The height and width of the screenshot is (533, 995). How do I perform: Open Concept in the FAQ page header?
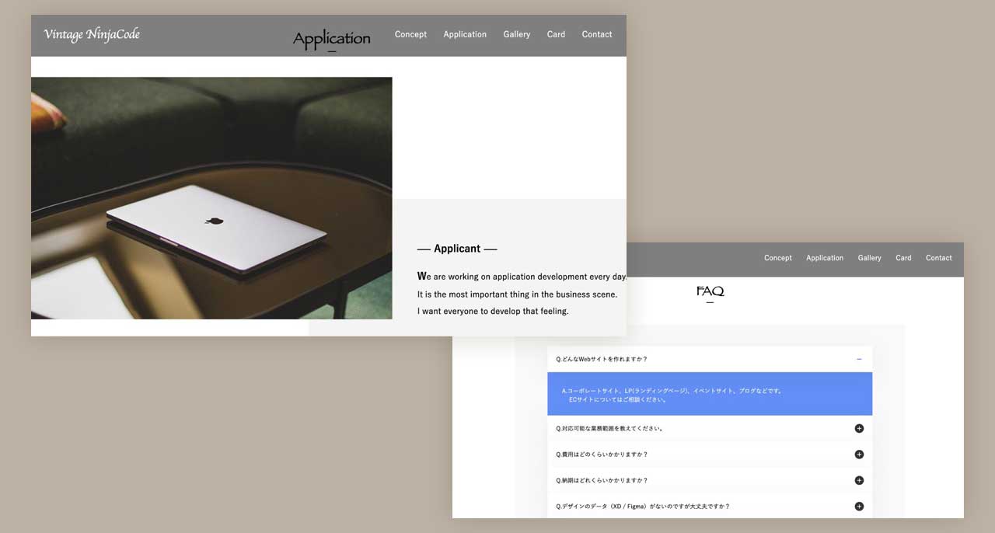(x=777, y=258)
